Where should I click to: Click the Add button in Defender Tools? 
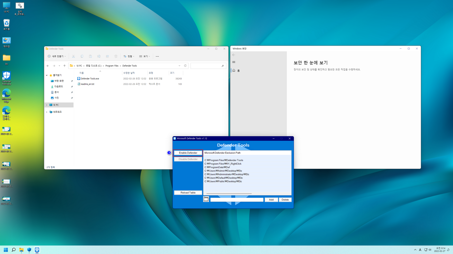pyautogui.click(x=271, y=200)
